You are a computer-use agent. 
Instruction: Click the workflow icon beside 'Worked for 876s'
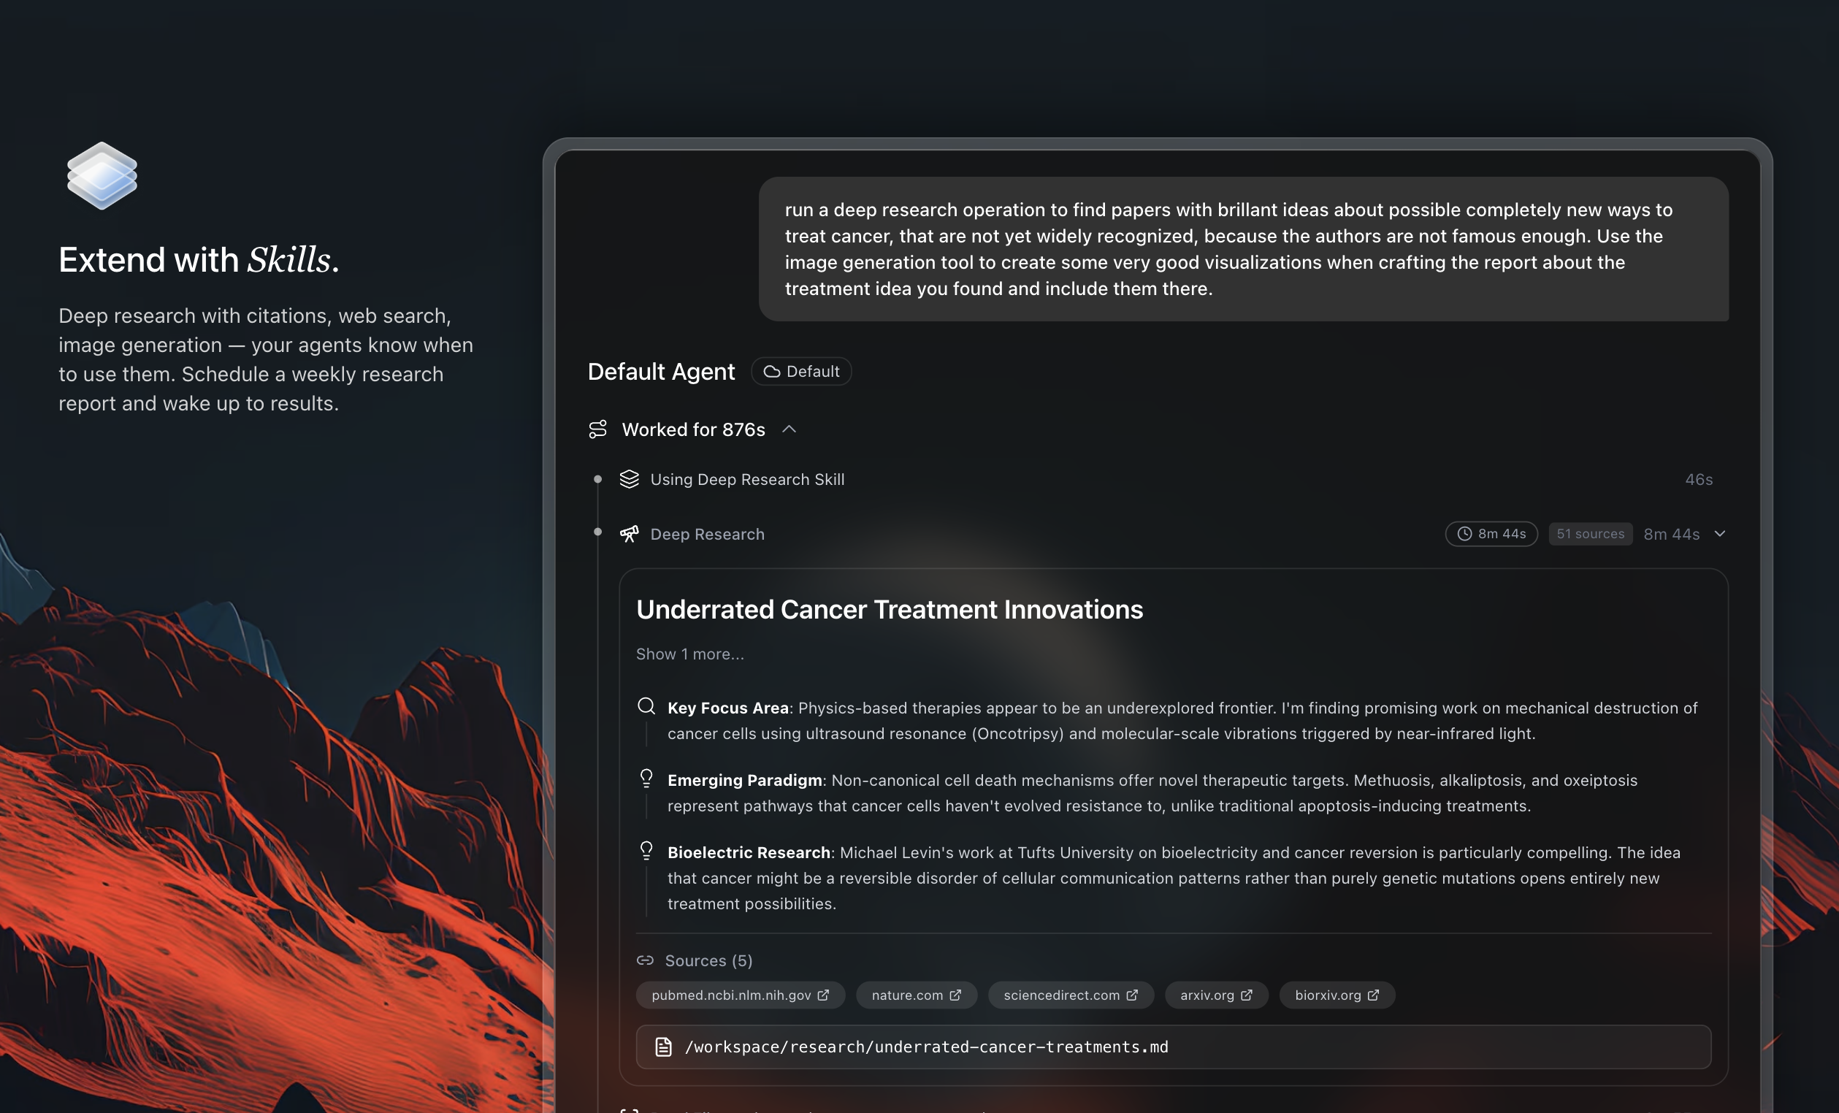click(x=599, y=429)
